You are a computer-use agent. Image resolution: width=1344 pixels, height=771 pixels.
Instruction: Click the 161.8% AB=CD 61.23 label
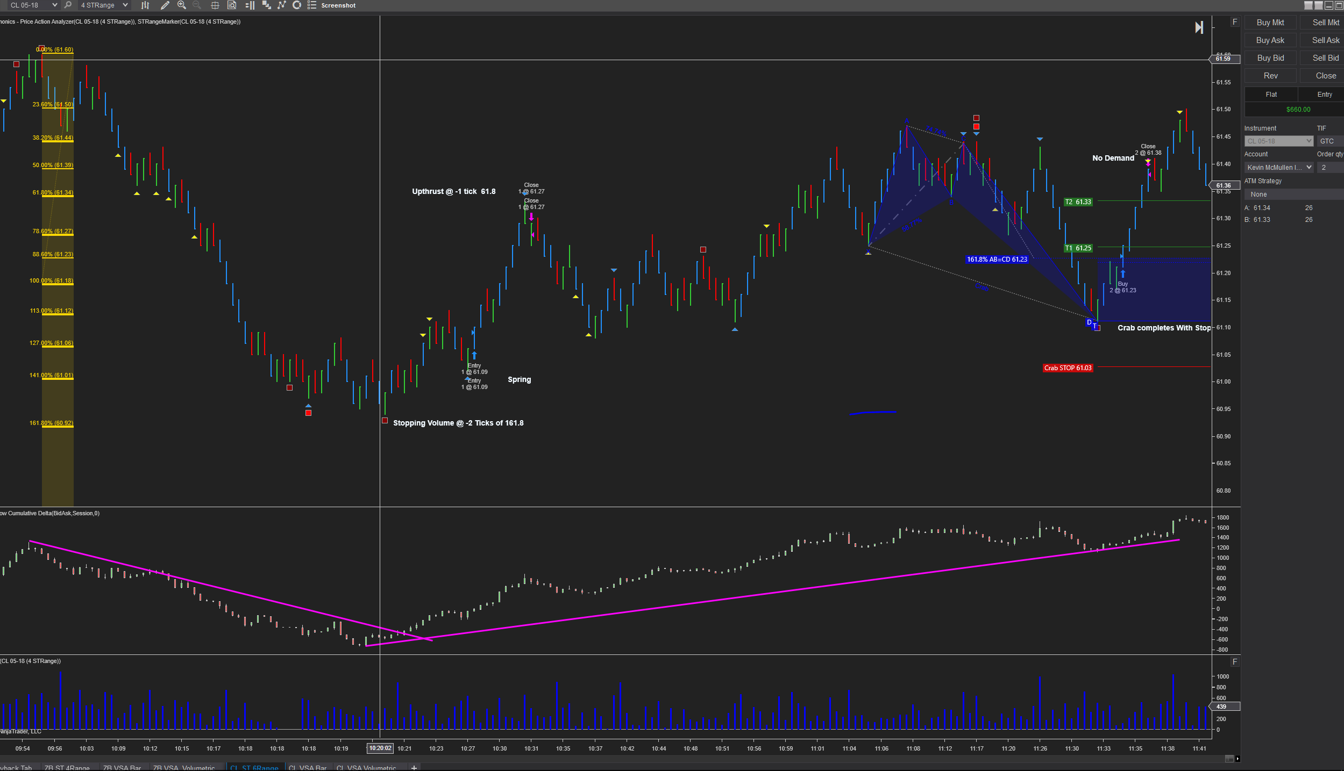point(997,260)
